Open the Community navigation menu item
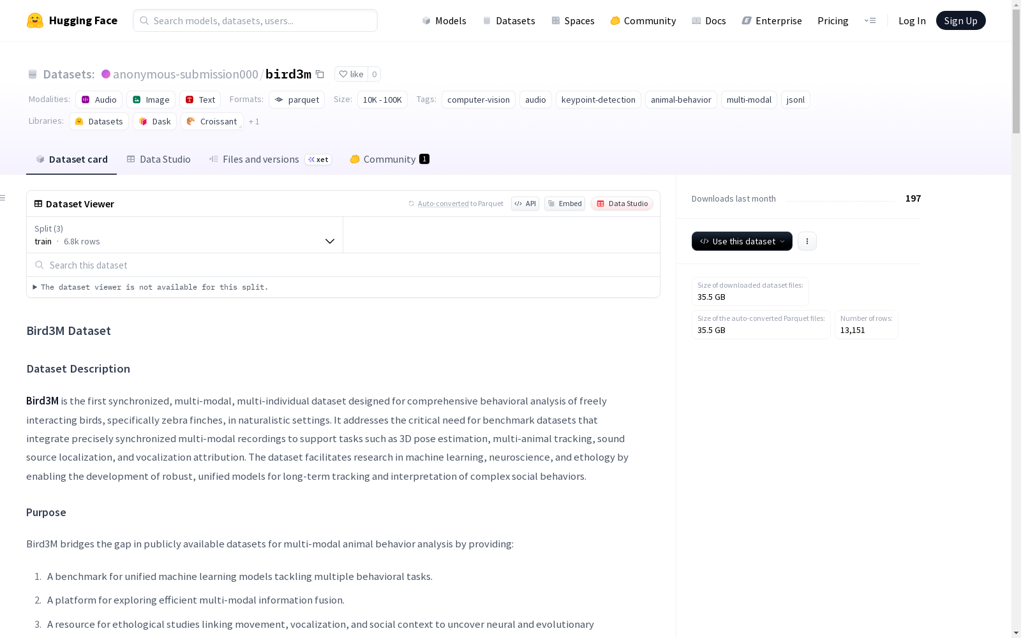 click(x=643, y=20)
